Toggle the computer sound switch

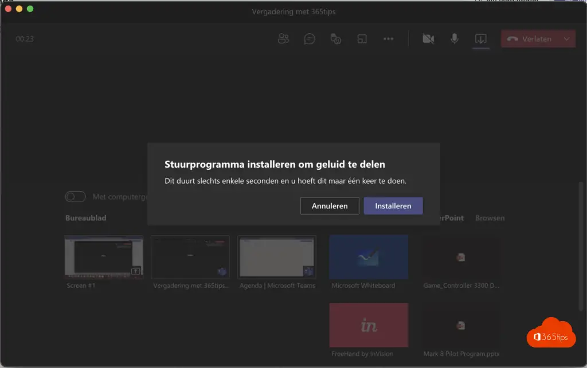pyautogui.click(x=75, y=196)
